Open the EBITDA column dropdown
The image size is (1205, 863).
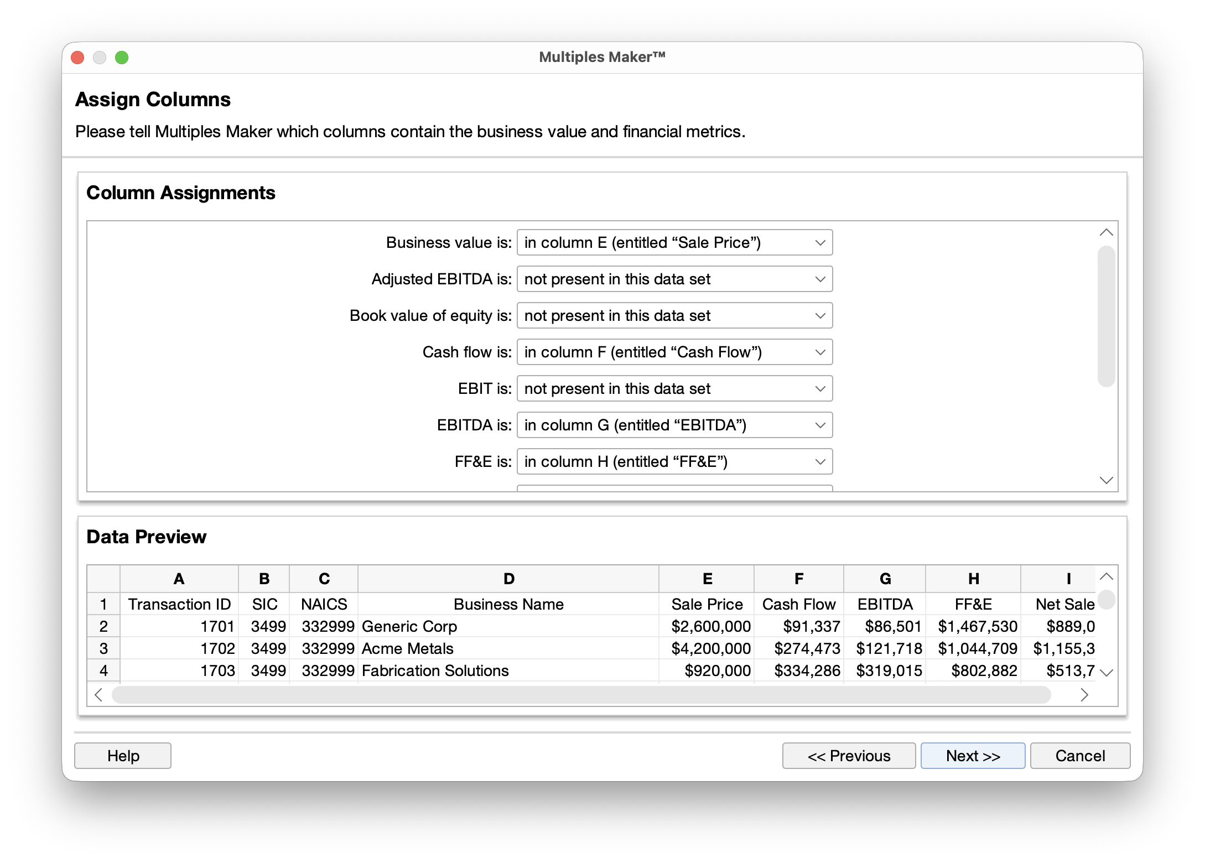point(674,425)
